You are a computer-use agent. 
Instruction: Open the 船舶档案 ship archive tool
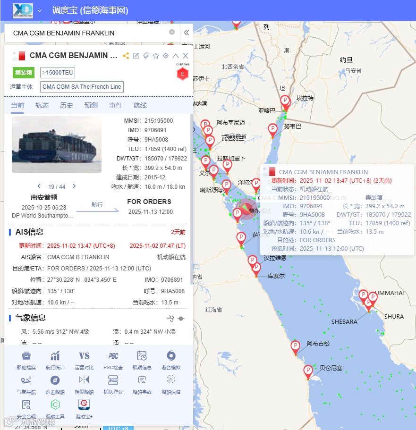tap(26, 360)
